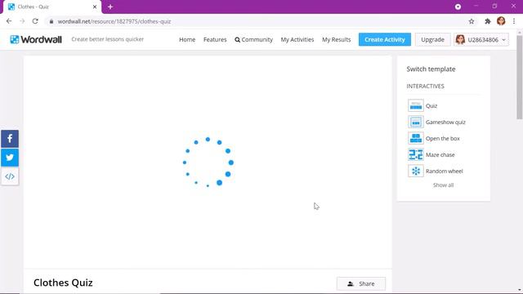This screenshot has height=294, width=523.
Task: Reload the page
Action: pos(35,21)
